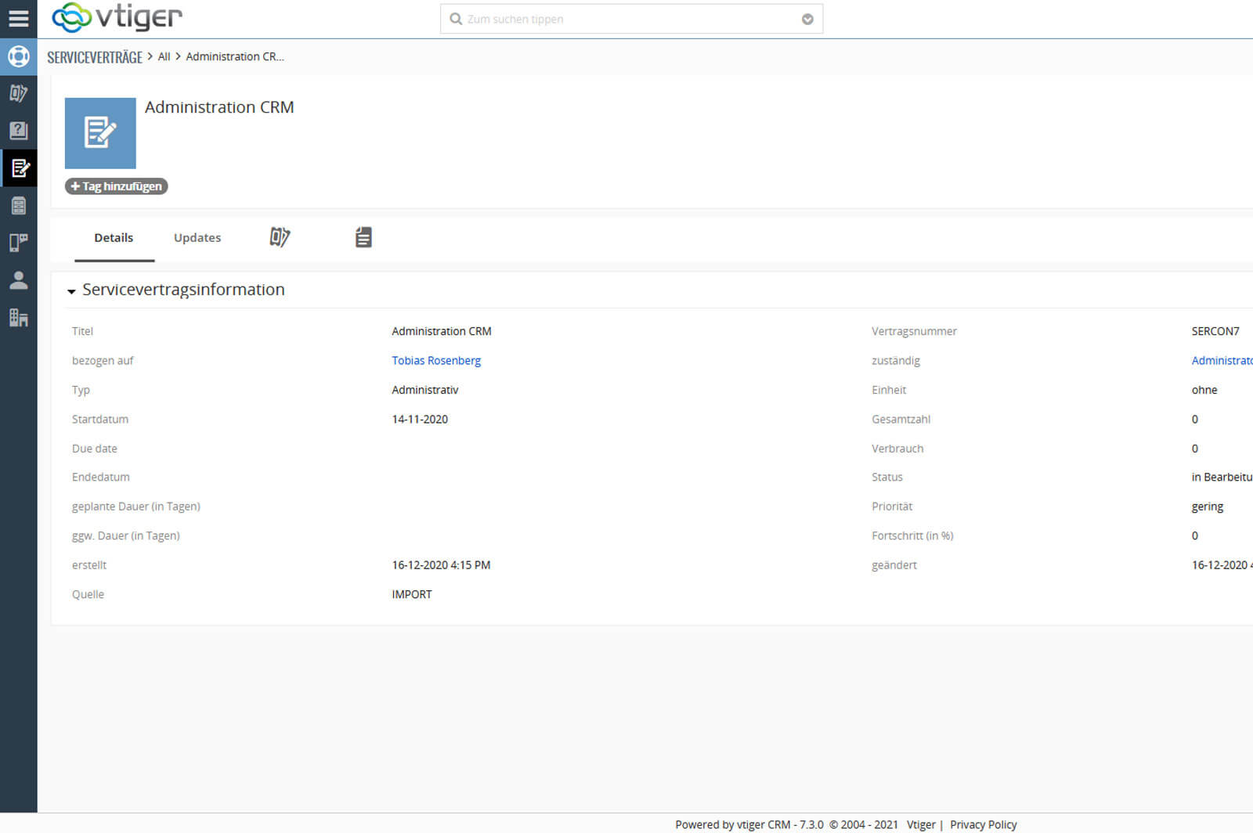Screen dimensions: 1253x833
Task: Click the Tag hinzufügen button
Action: (x=116, y=186)
